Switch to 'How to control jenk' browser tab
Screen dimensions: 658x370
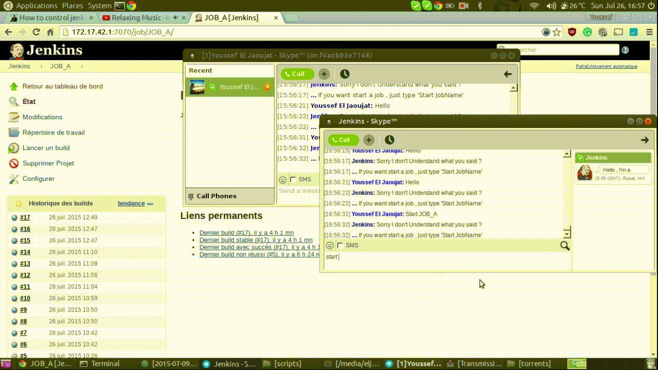point(49,17)
